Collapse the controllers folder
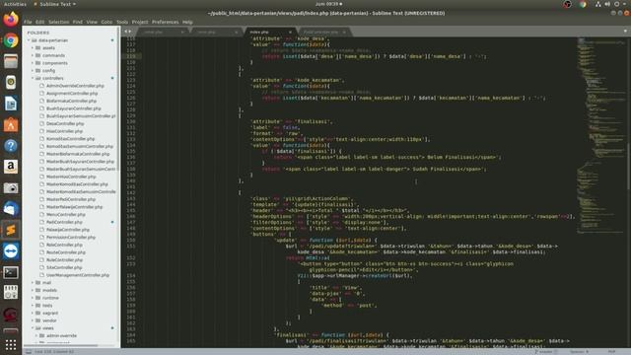The image size is (631, 355). pyautogui.click(x=33, y=78)
